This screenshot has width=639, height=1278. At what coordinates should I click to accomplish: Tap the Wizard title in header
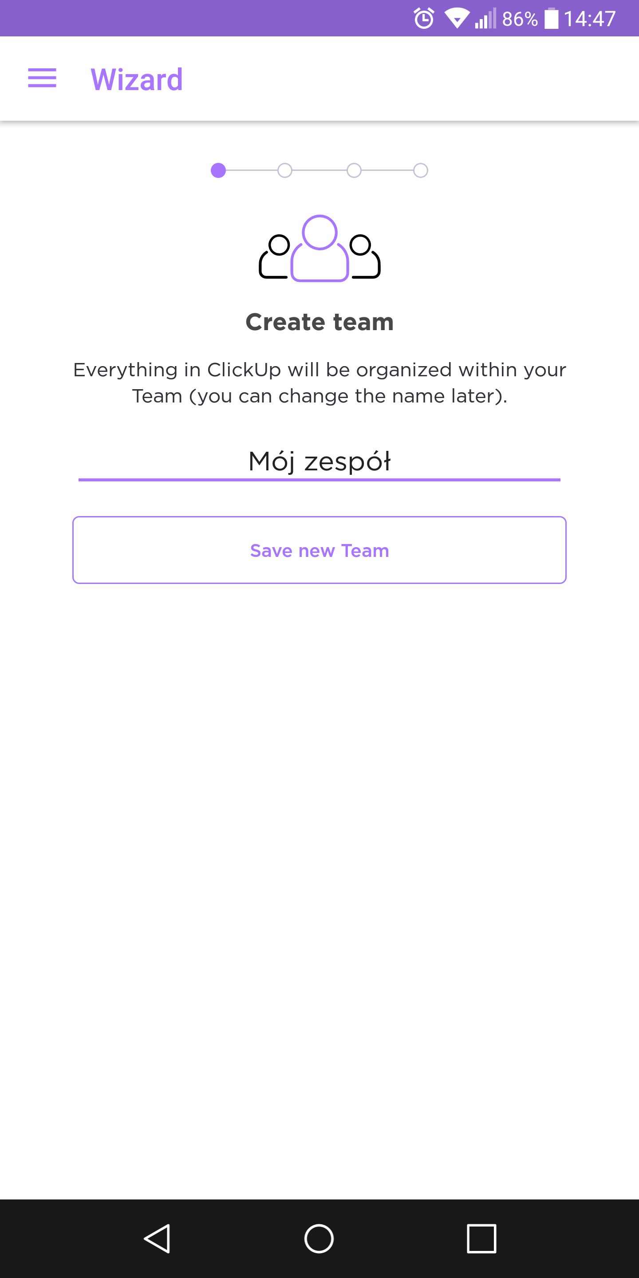tap(137, 79)
